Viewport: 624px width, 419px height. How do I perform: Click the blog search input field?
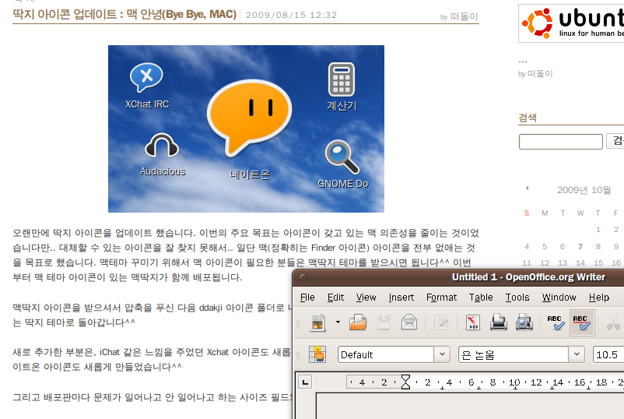pos(561,142)
